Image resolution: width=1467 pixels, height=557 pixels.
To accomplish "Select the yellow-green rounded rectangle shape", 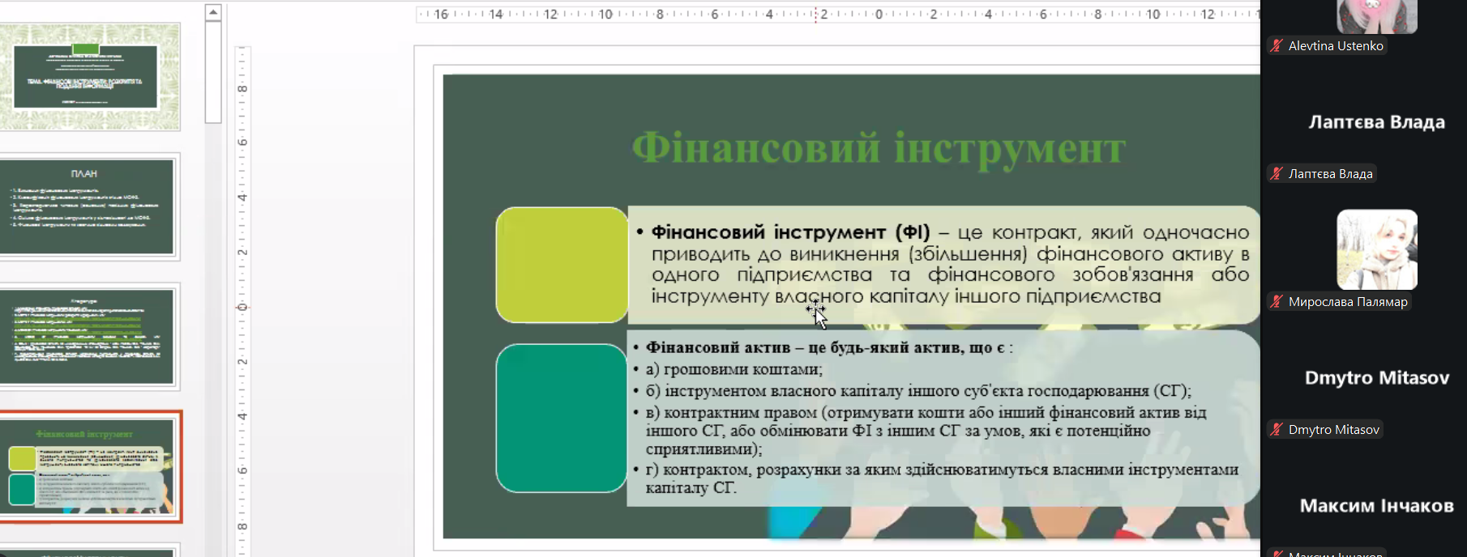I will [562, 265].
